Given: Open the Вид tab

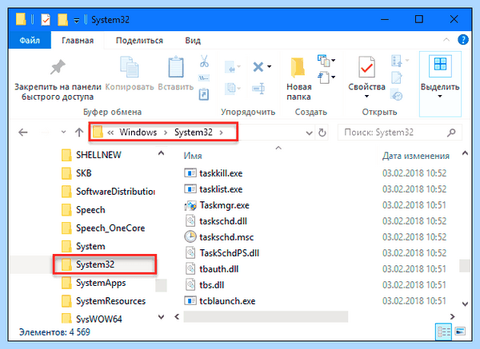Looking at the screenshot, I should click(193, 41).
